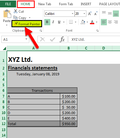Click the Format Painter brush icon
This screenshot has height=138, width=120.
tap(16, 24)
